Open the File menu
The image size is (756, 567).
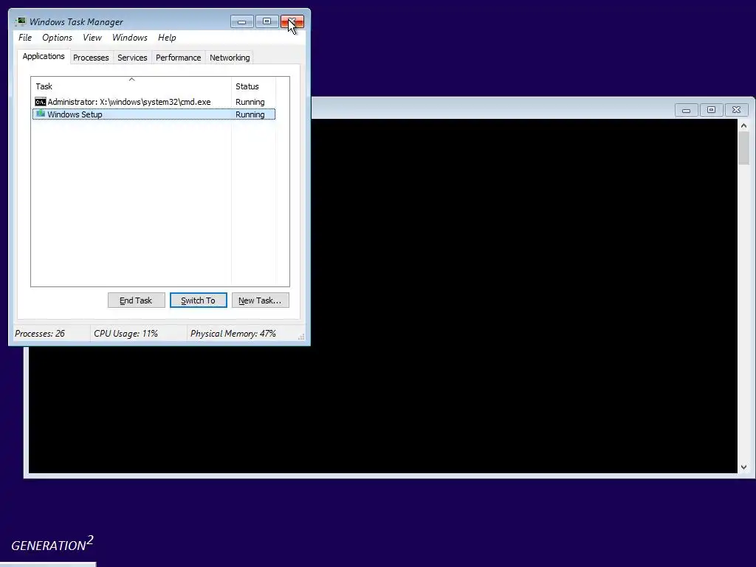pos(25,38)
